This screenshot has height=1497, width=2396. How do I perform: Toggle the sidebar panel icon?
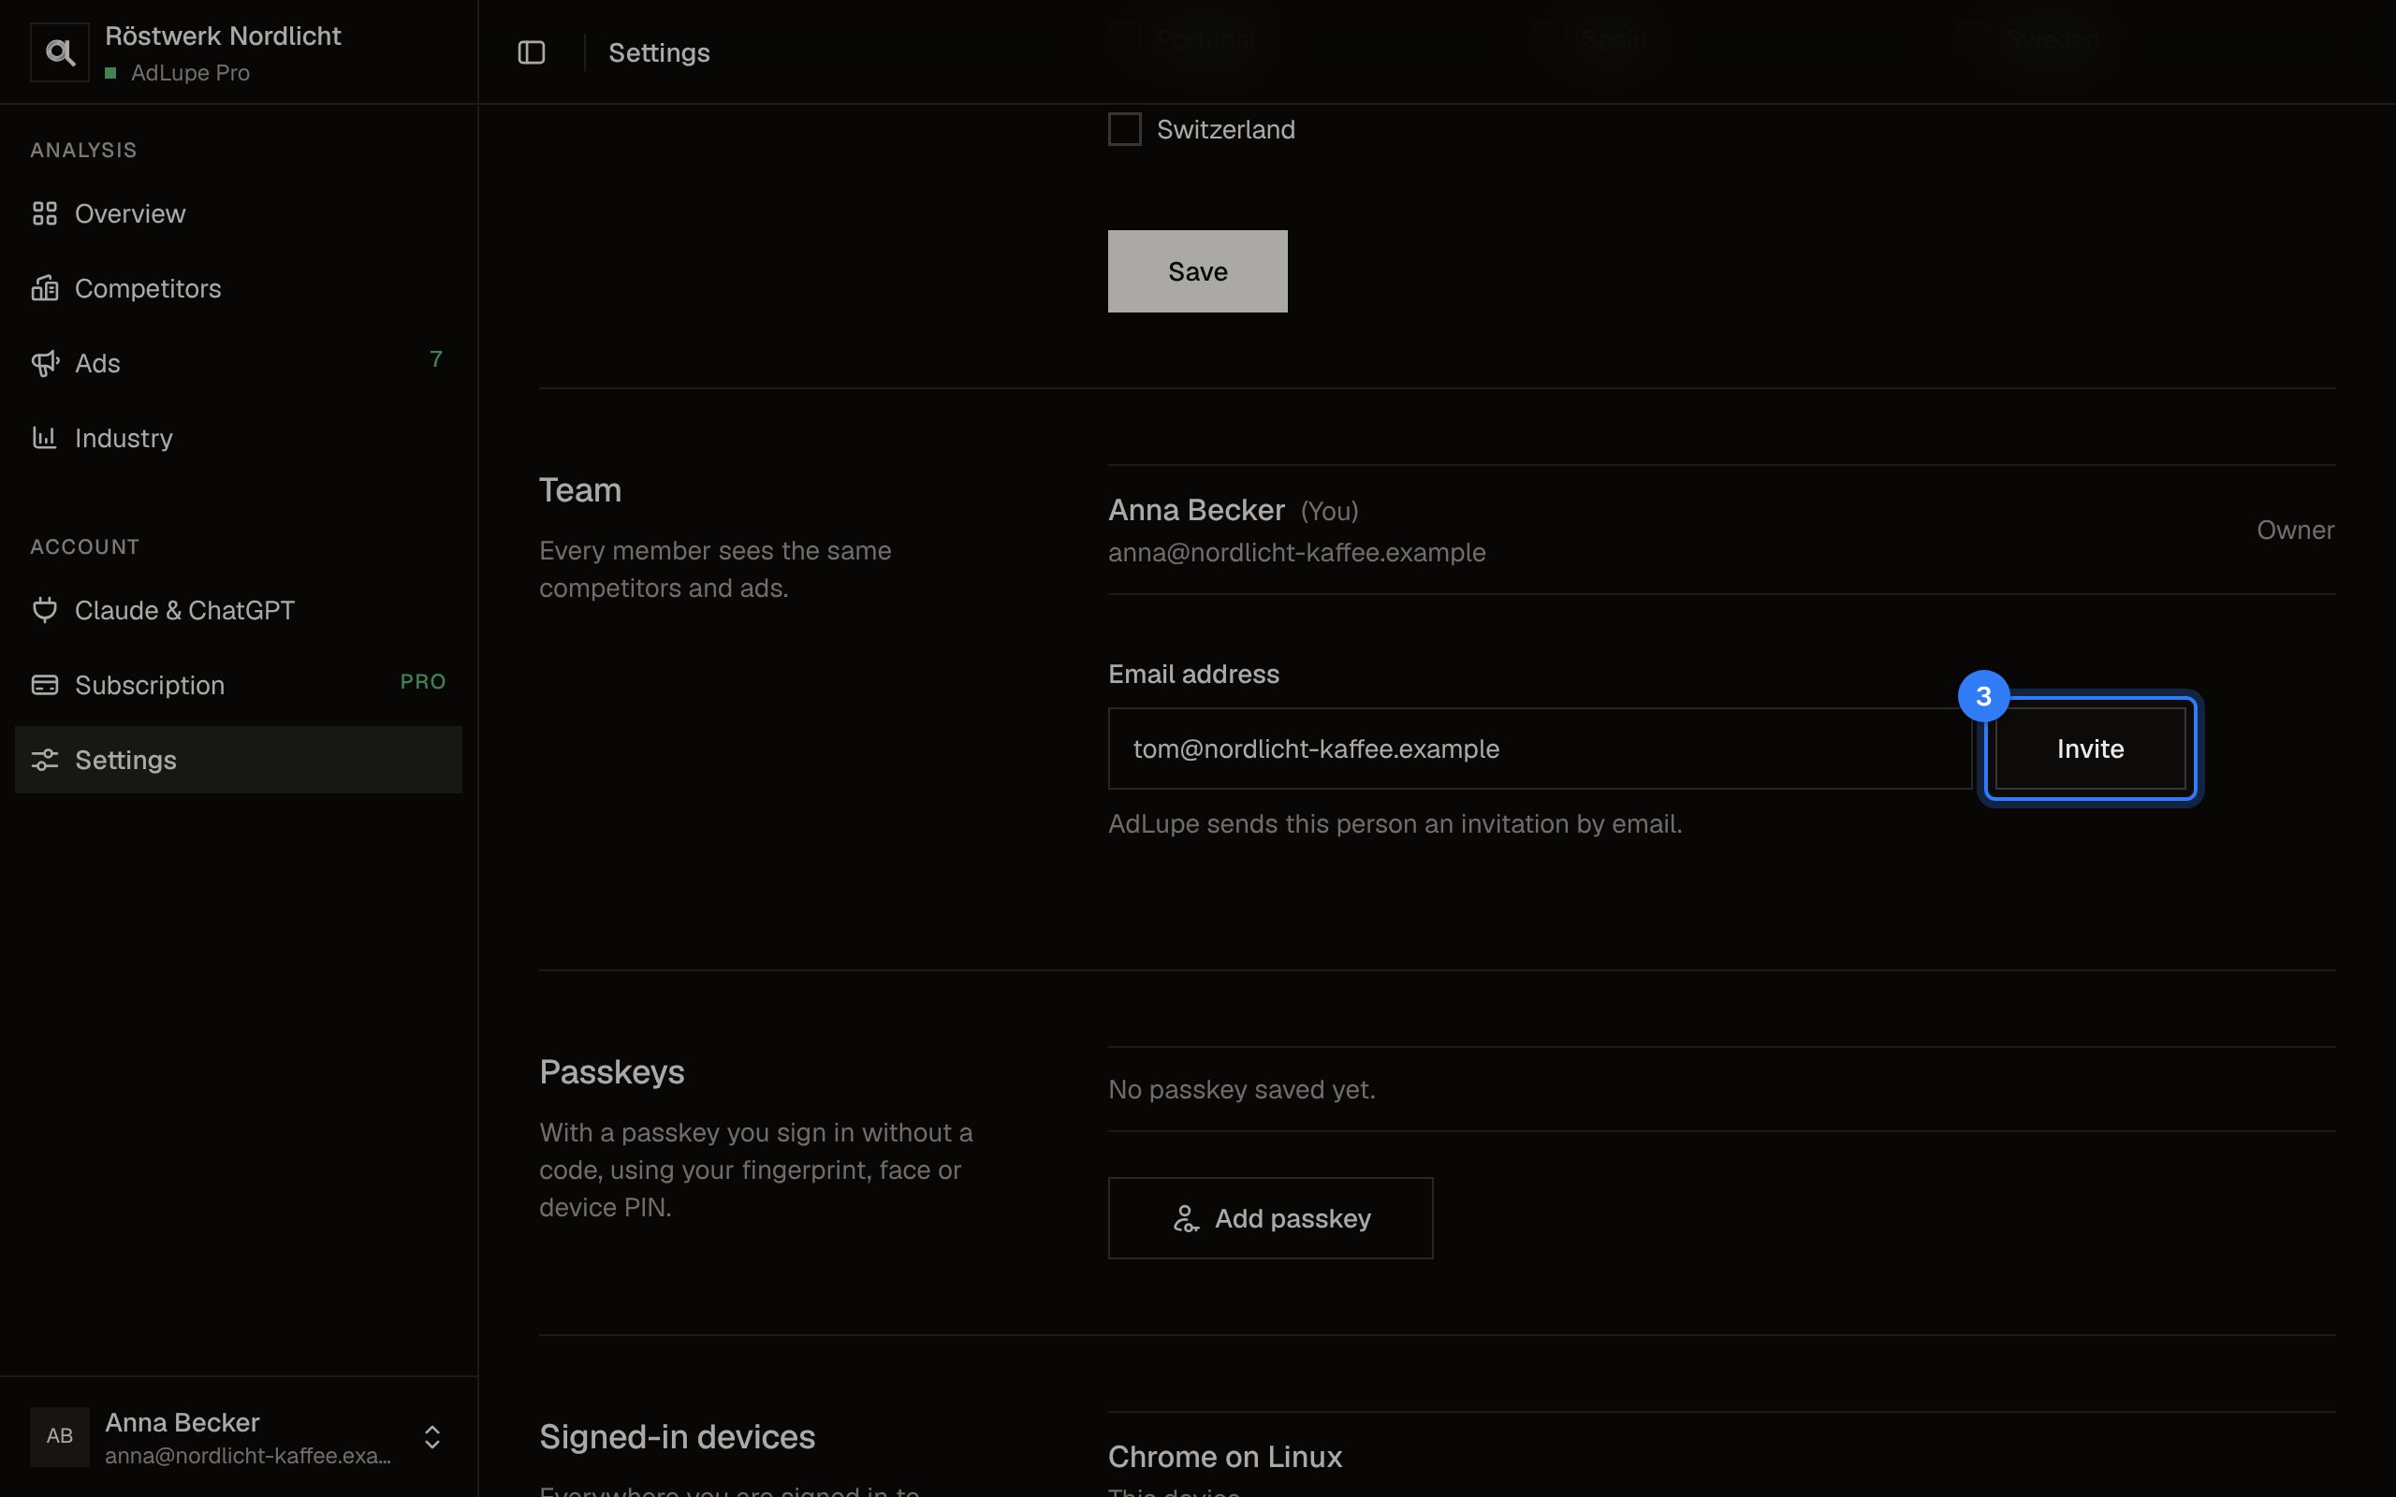[532, 52]
